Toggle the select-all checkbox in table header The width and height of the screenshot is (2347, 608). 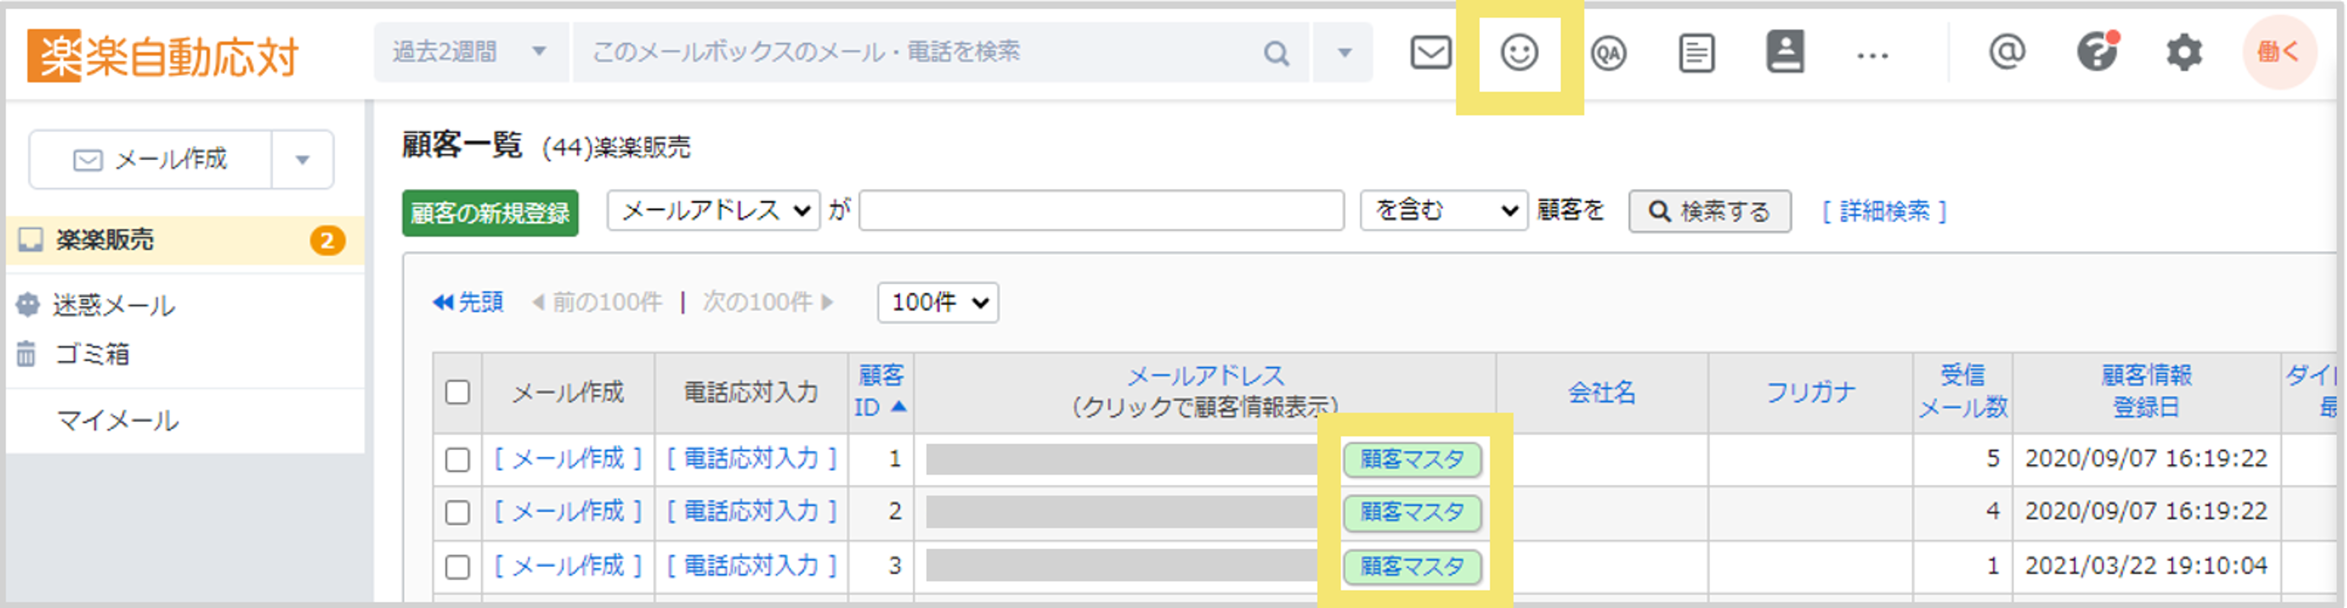pos(457,392)
